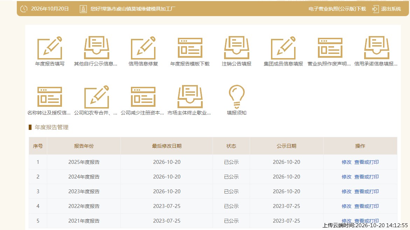Select 公司和农专合并 pencil icon
Image resolution: width=410 pixels, height=230 pixels.
tap(97, 97)
